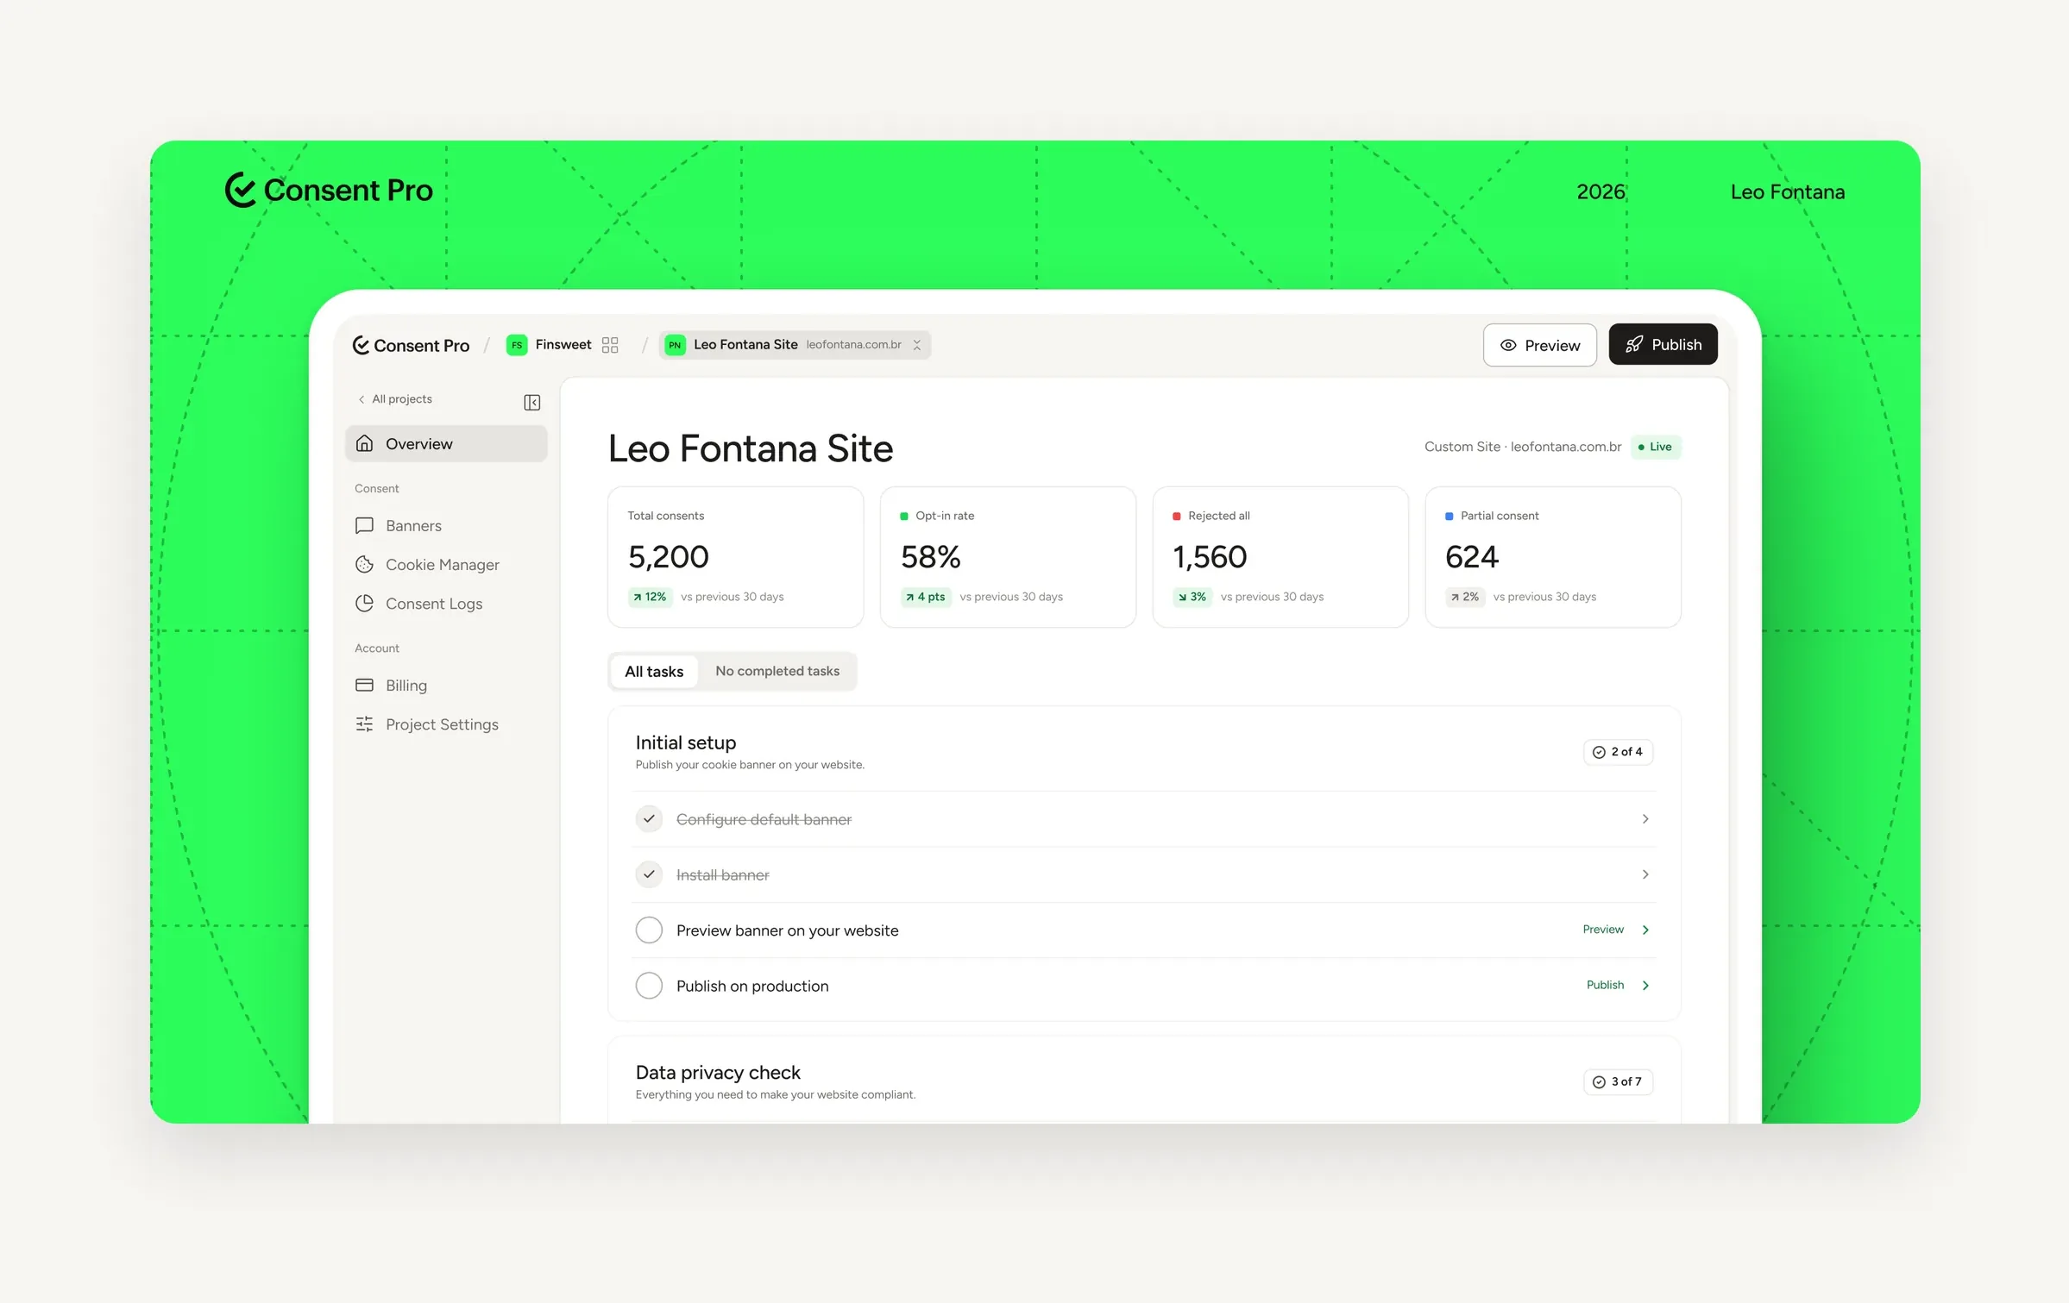The height and width of the screenshot is (1303, 2069).
Task: Collapse the sidebar with the panel icon
Action: click(532, 402)
